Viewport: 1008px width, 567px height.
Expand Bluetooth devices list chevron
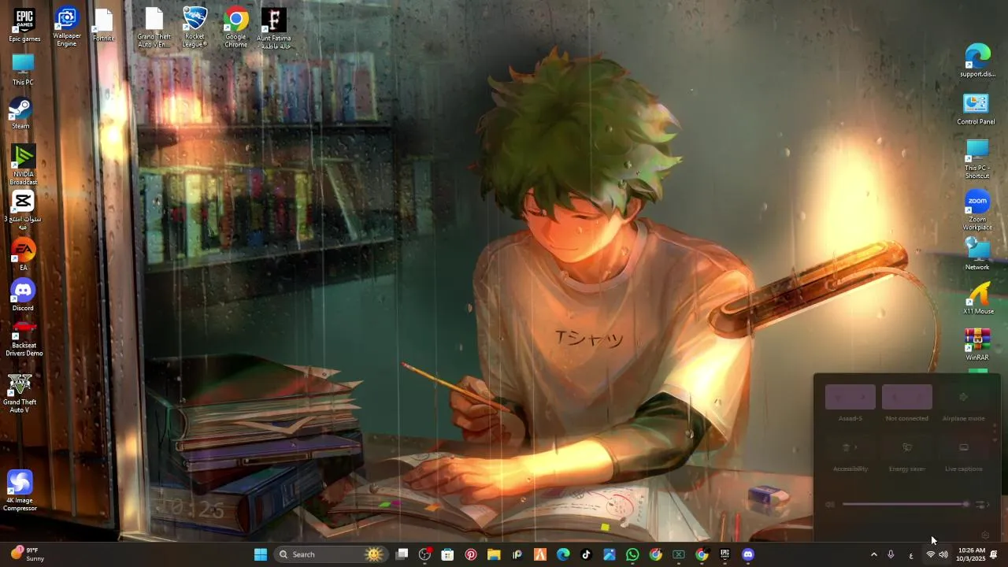tap(920, 397)
